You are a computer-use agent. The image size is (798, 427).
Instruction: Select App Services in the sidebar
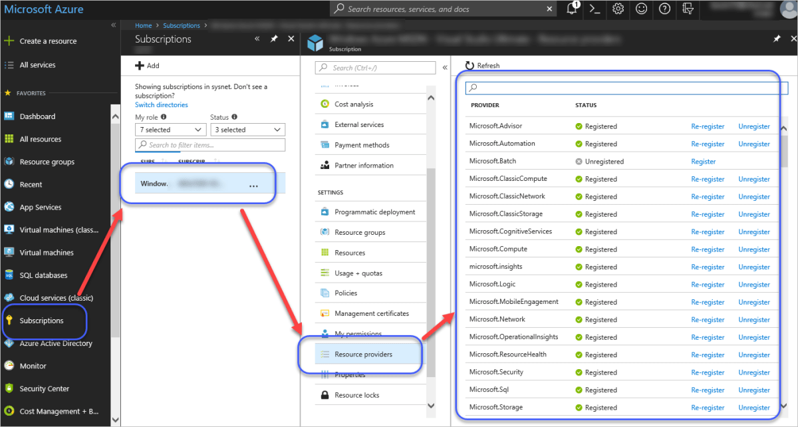click(x=40, y=207)
